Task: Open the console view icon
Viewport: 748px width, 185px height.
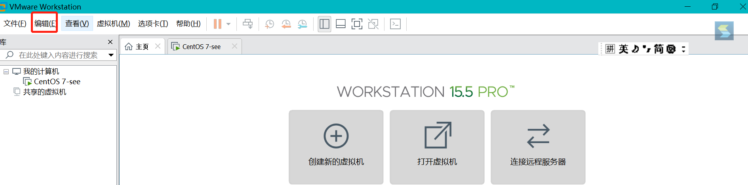Action: 395,24
